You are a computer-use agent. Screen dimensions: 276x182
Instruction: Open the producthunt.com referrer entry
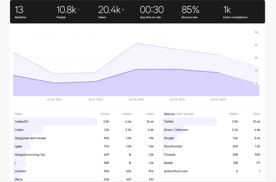click(176, 171)
